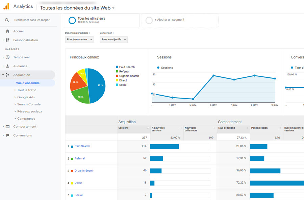Click the Temps réel clock icon
This screenshot has height=200, width=304.
coord(7,57)
